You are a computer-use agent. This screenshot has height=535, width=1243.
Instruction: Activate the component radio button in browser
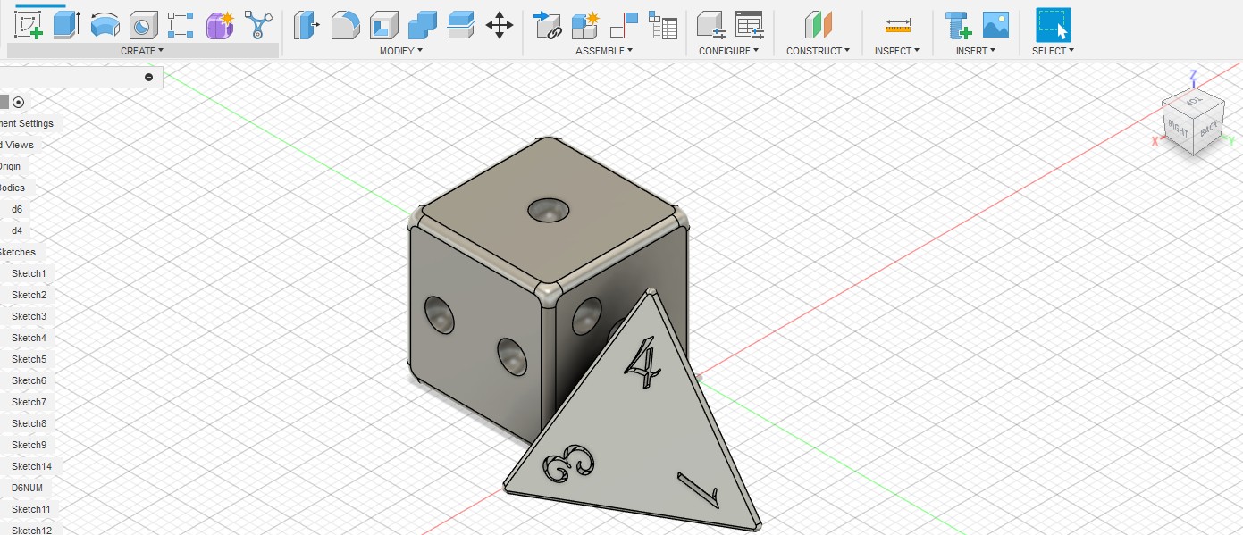[x=18, y=102]
